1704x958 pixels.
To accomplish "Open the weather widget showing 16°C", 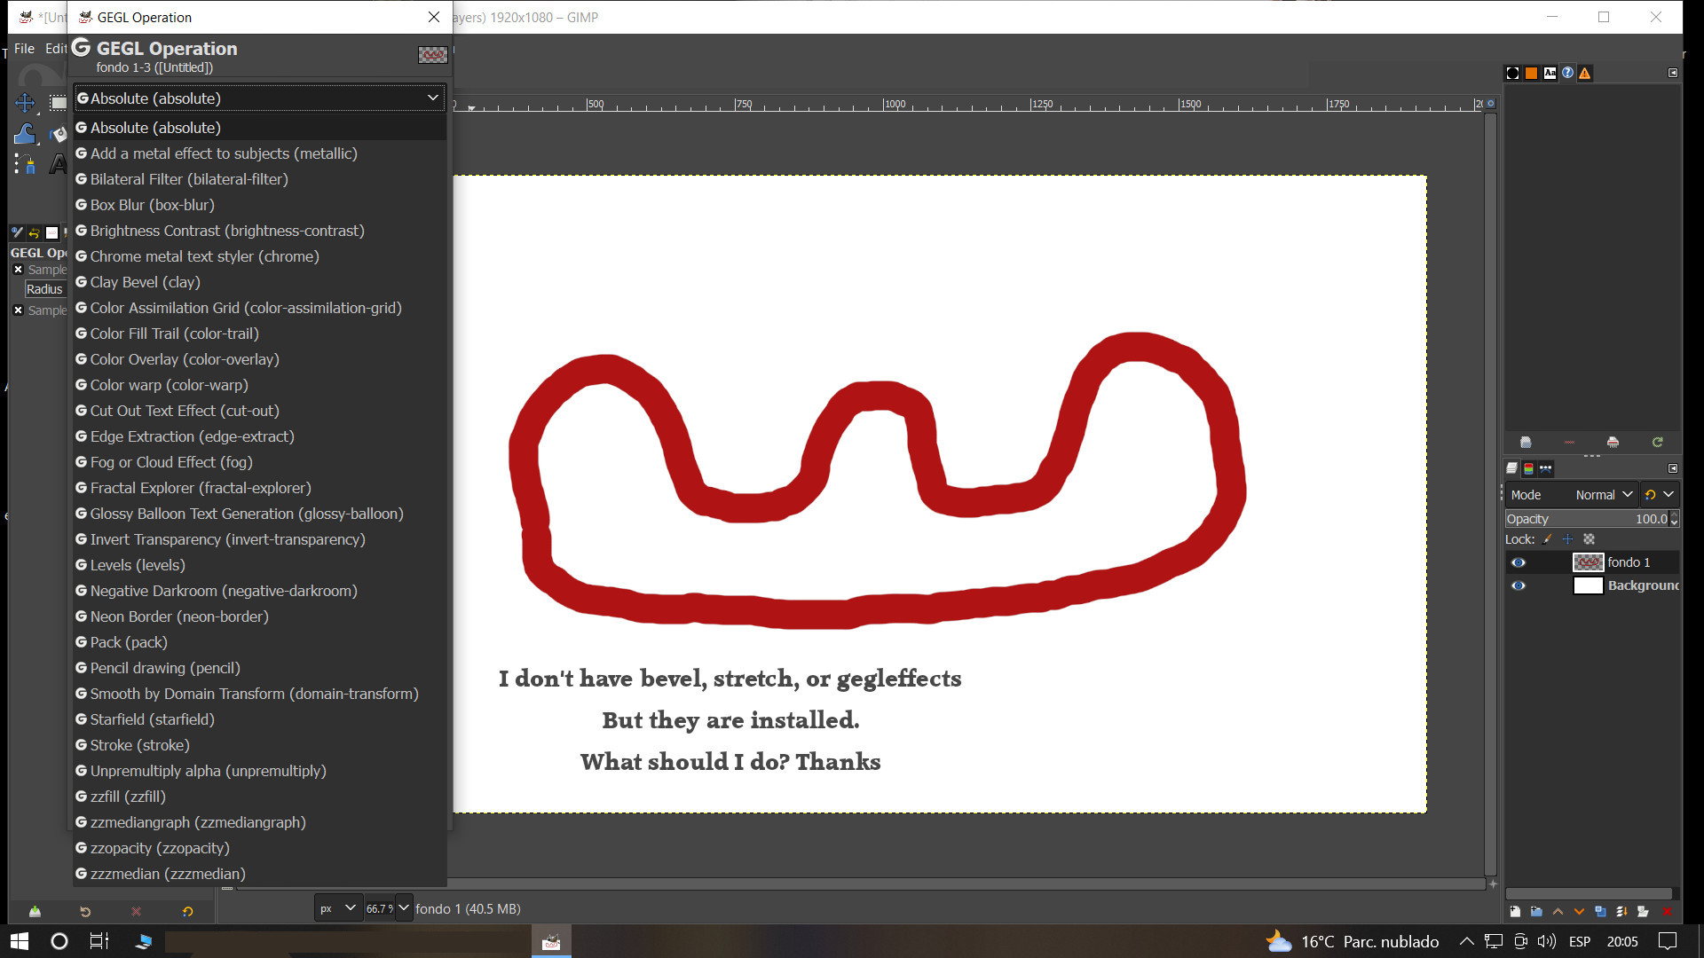I will [x=1352, y=941].
